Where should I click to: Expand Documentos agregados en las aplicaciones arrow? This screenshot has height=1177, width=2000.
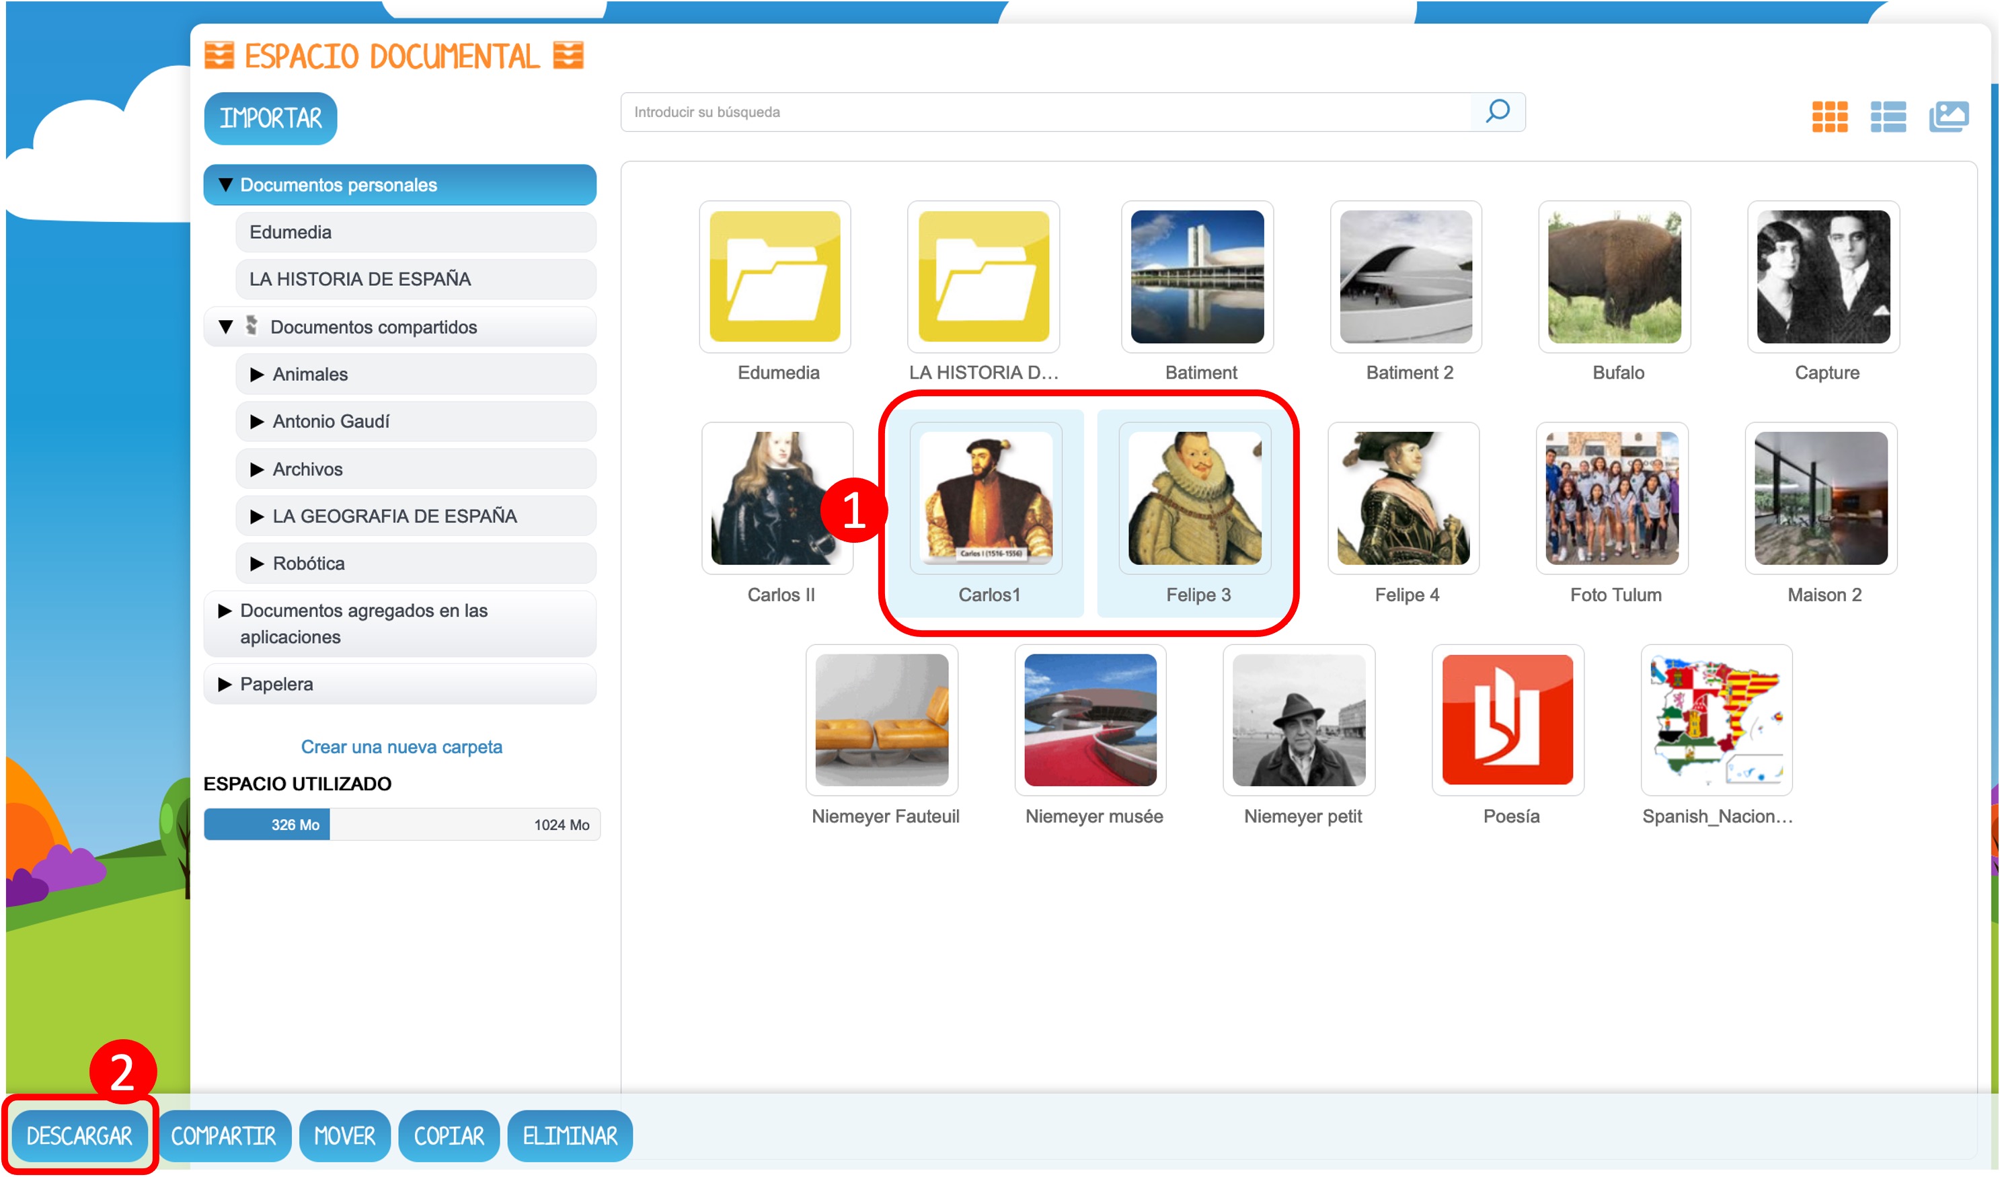[x=225, y=610]
